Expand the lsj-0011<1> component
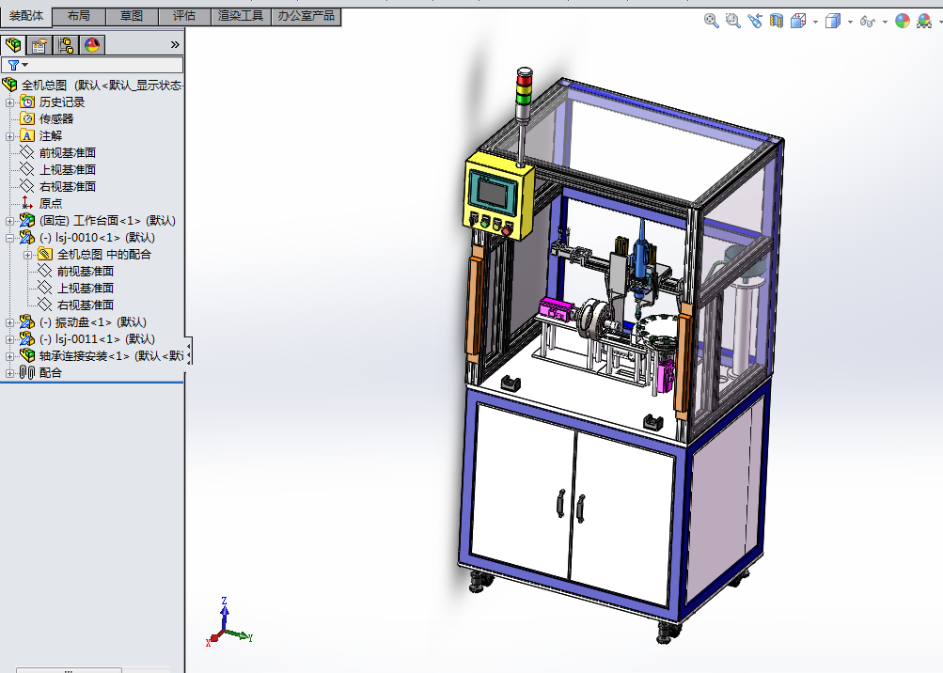This screenshot has width=943, height=673. click(x=9, y=340)
